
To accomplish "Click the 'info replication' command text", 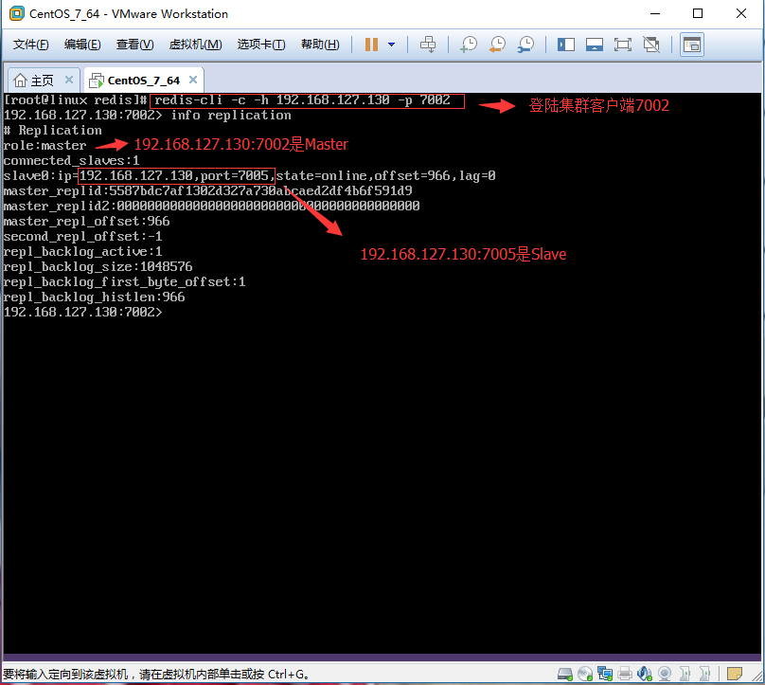I will [x=231, y=116].
